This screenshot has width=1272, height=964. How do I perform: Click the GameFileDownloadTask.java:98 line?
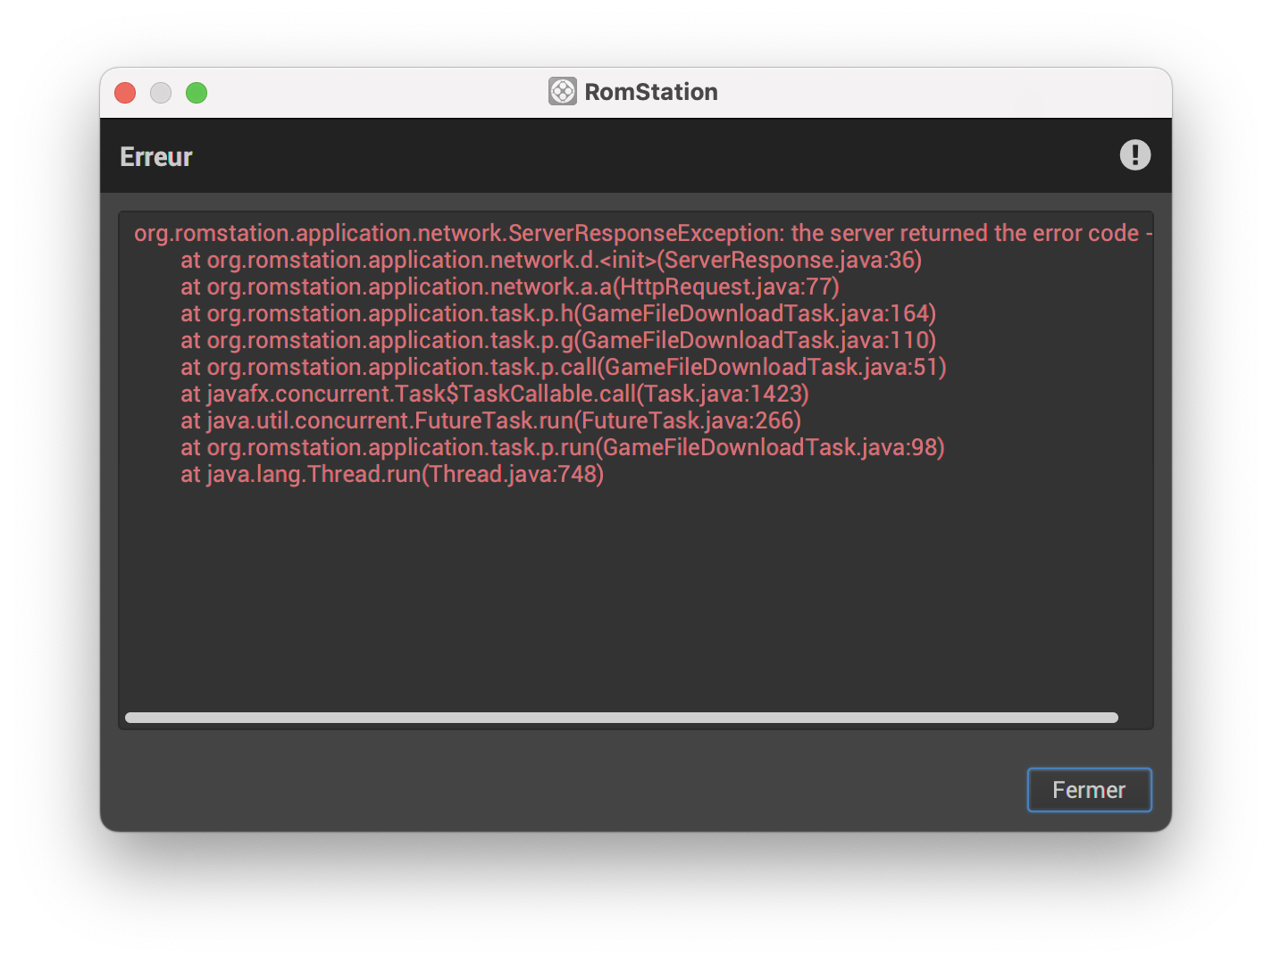pos(562,447)
